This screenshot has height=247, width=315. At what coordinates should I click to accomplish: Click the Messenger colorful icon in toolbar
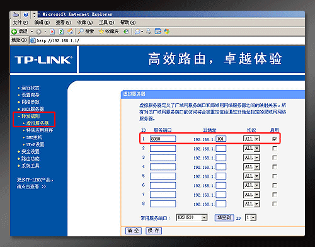(167, 32)
